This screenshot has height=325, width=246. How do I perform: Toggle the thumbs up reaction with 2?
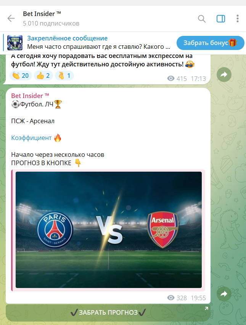pyautogui.click(x=43, y=76)
